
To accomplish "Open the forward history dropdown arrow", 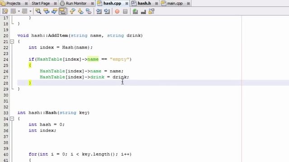I will (x=30, y=11).
